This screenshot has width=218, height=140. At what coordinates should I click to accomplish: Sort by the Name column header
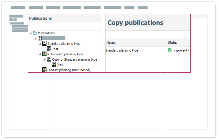(111, 42)
